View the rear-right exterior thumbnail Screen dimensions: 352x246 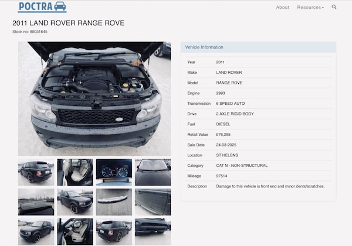114,231
